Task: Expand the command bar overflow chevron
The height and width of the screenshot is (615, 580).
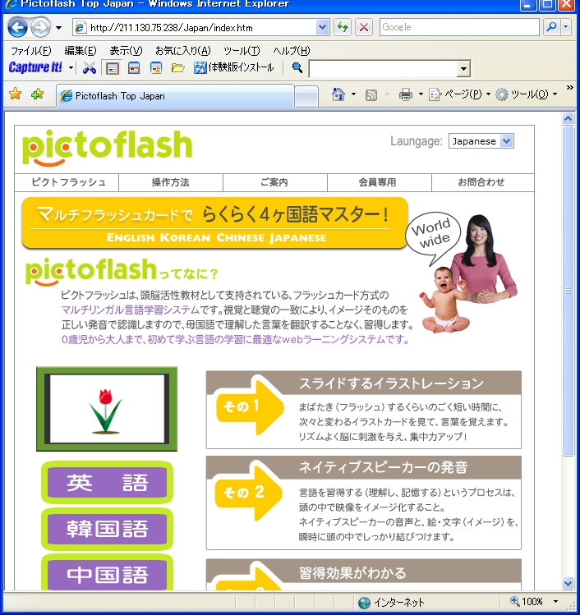Action: (x=570, y=87)
